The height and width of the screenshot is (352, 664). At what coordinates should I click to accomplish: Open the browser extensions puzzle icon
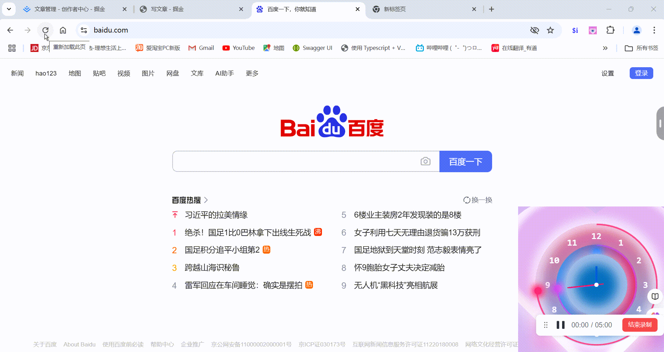pyautogui.click(x=611, y=30)
